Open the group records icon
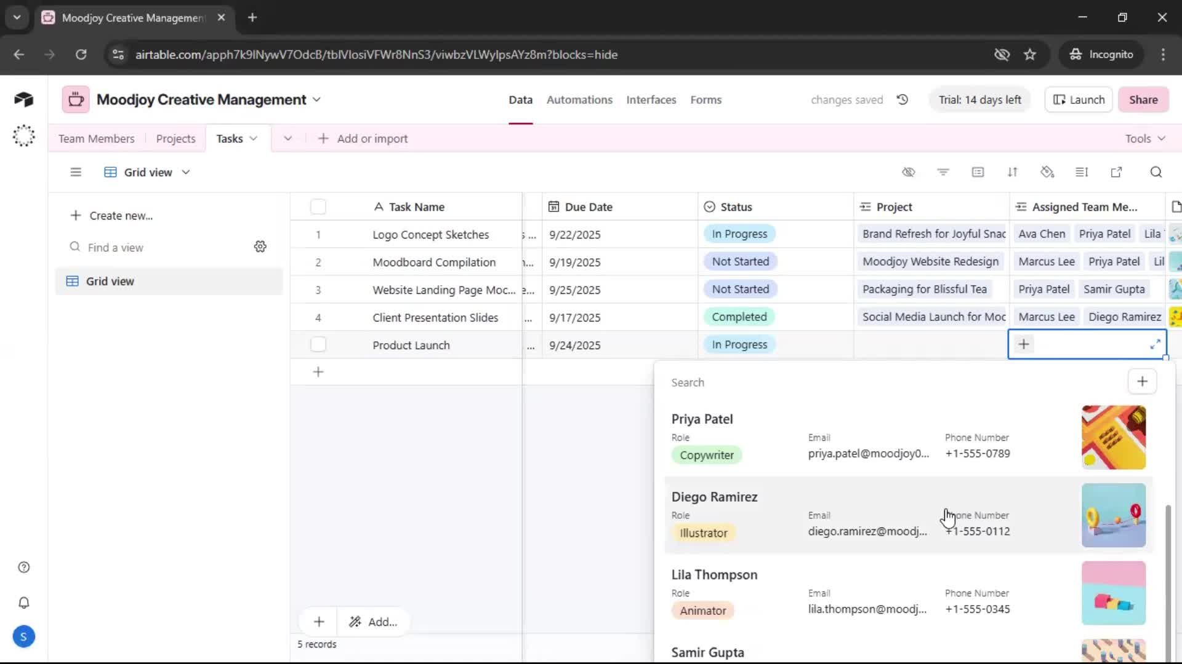 pyautogui.click(x=978, y=172)
